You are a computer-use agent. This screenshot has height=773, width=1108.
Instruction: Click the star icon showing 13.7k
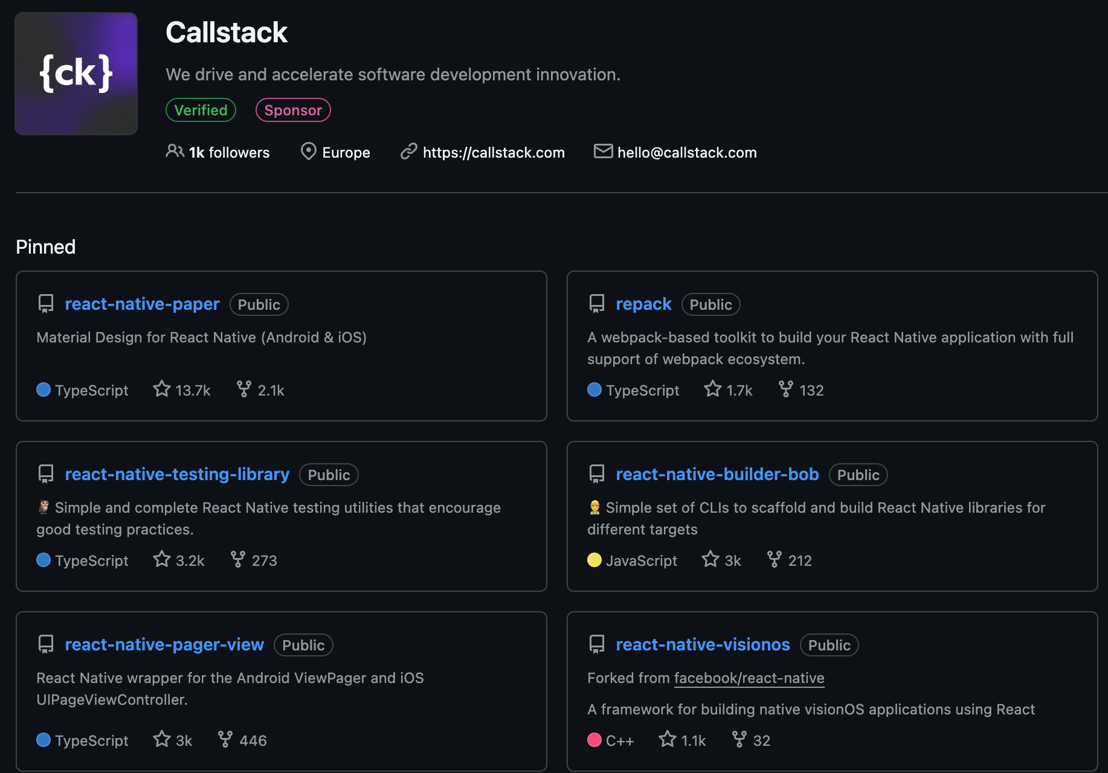pyautogui.click(x=161, y=388)
